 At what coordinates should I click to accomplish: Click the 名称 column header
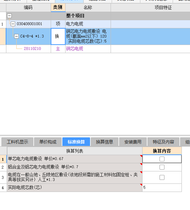(88, 7)
